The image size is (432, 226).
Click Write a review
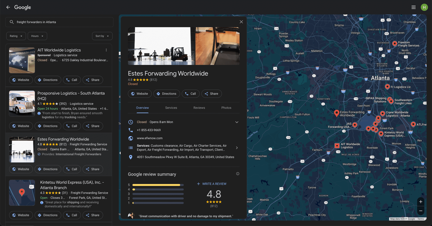(212, 184)
